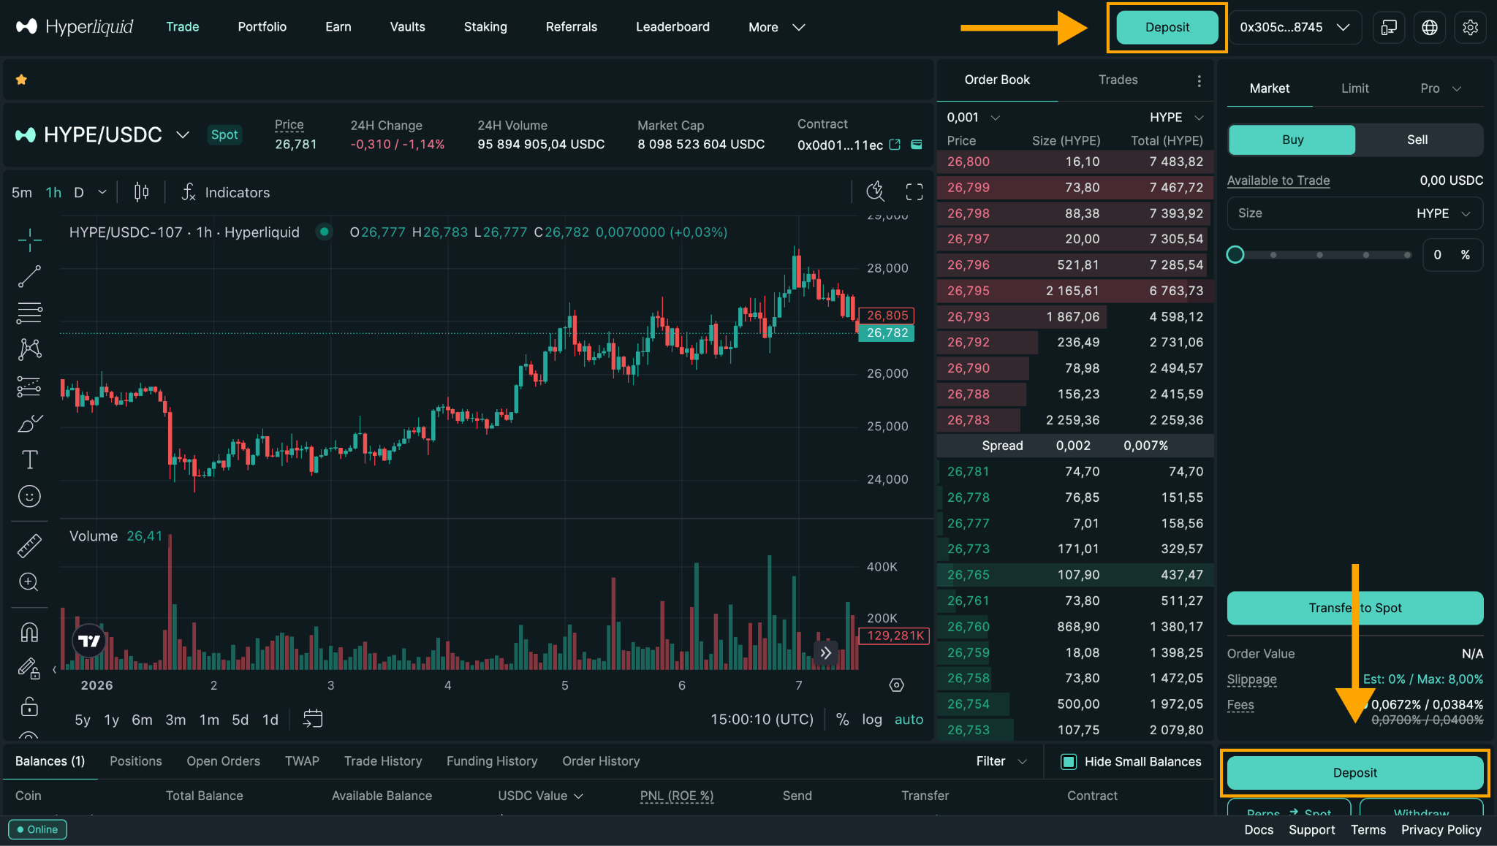This screenshot has width=1497, height=846.
Task: Open the settings gear menu
Action: point(1471,28)
